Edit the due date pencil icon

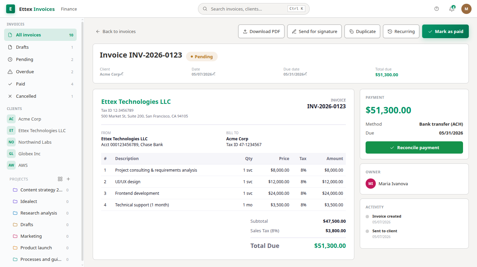(x=306, y=74)
